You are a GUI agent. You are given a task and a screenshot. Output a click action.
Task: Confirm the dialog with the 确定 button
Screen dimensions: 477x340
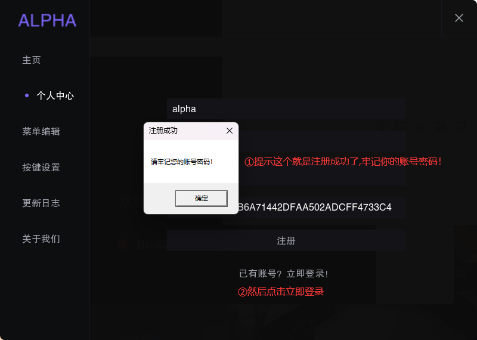[202, 199]
